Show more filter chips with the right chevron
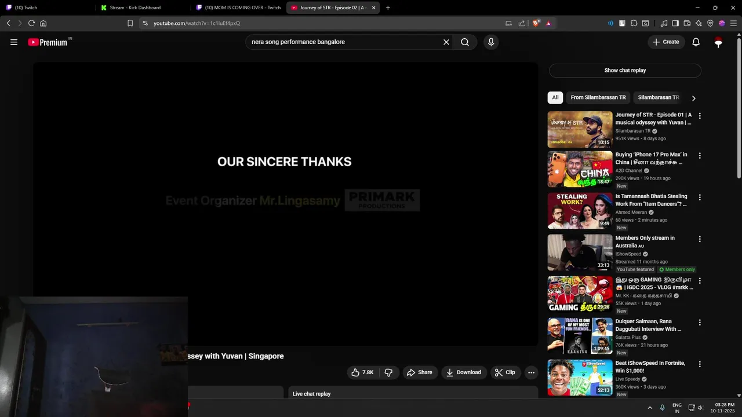The height and width of the screenshot is (417, 742). tap(693, 98)
